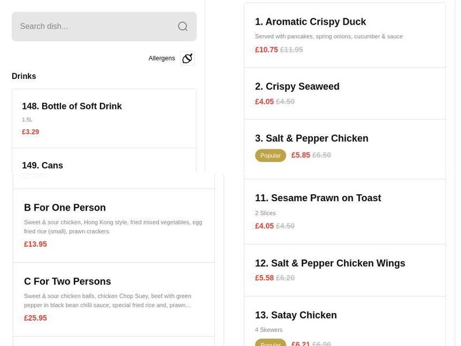
Task: Select the Drinks section heading
Action: [24, 76]
